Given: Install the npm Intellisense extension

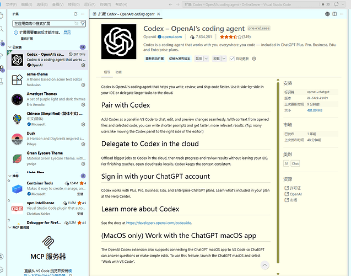Looking at the screenshot, I should pos(80,214).
